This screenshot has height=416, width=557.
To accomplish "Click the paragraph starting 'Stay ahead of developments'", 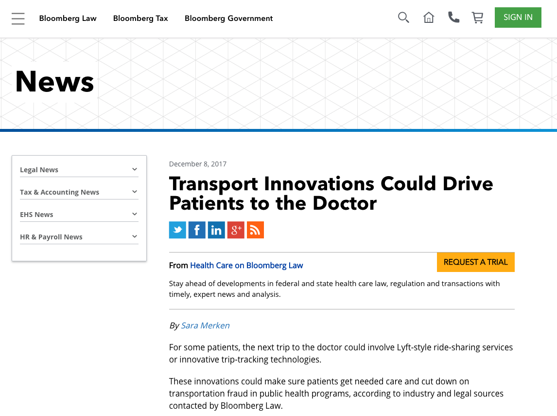I will tap(334, 289).
